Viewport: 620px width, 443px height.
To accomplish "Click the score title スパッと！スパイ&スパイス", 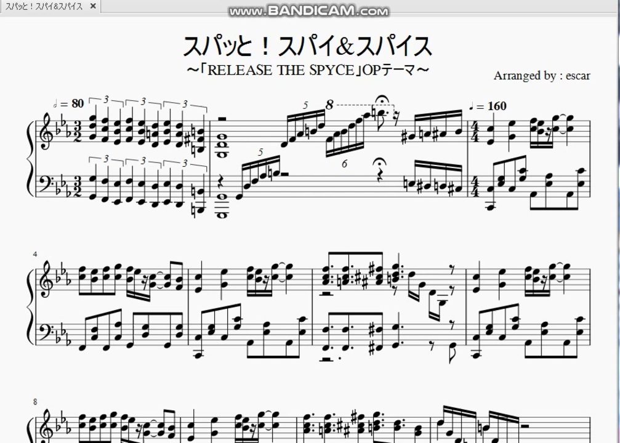I will click(307, 46).
